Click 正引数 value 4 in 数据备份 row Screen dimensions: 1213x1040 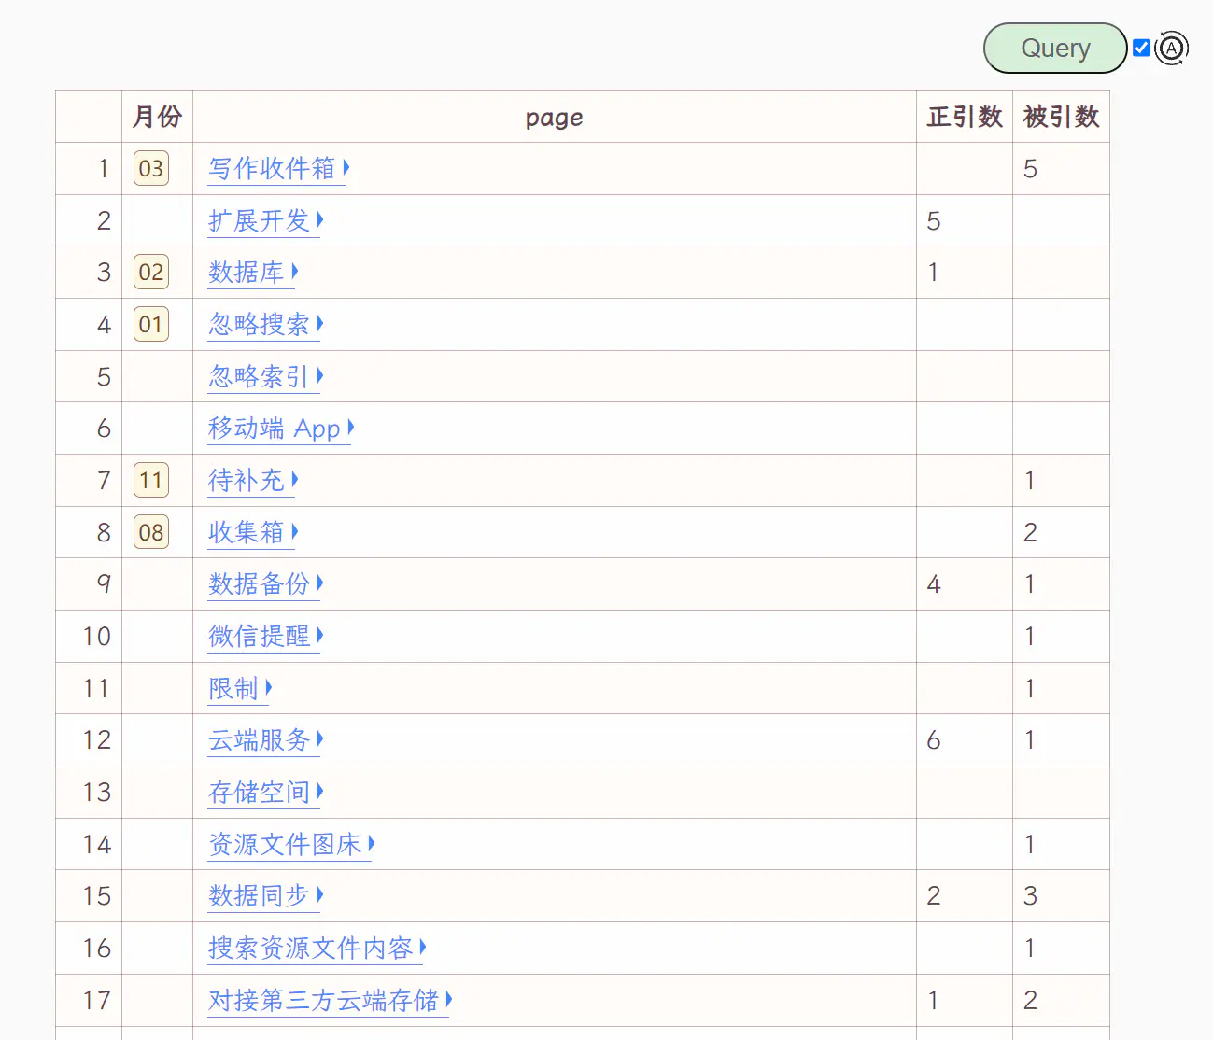pyautogui.click(x=934, y=584)
